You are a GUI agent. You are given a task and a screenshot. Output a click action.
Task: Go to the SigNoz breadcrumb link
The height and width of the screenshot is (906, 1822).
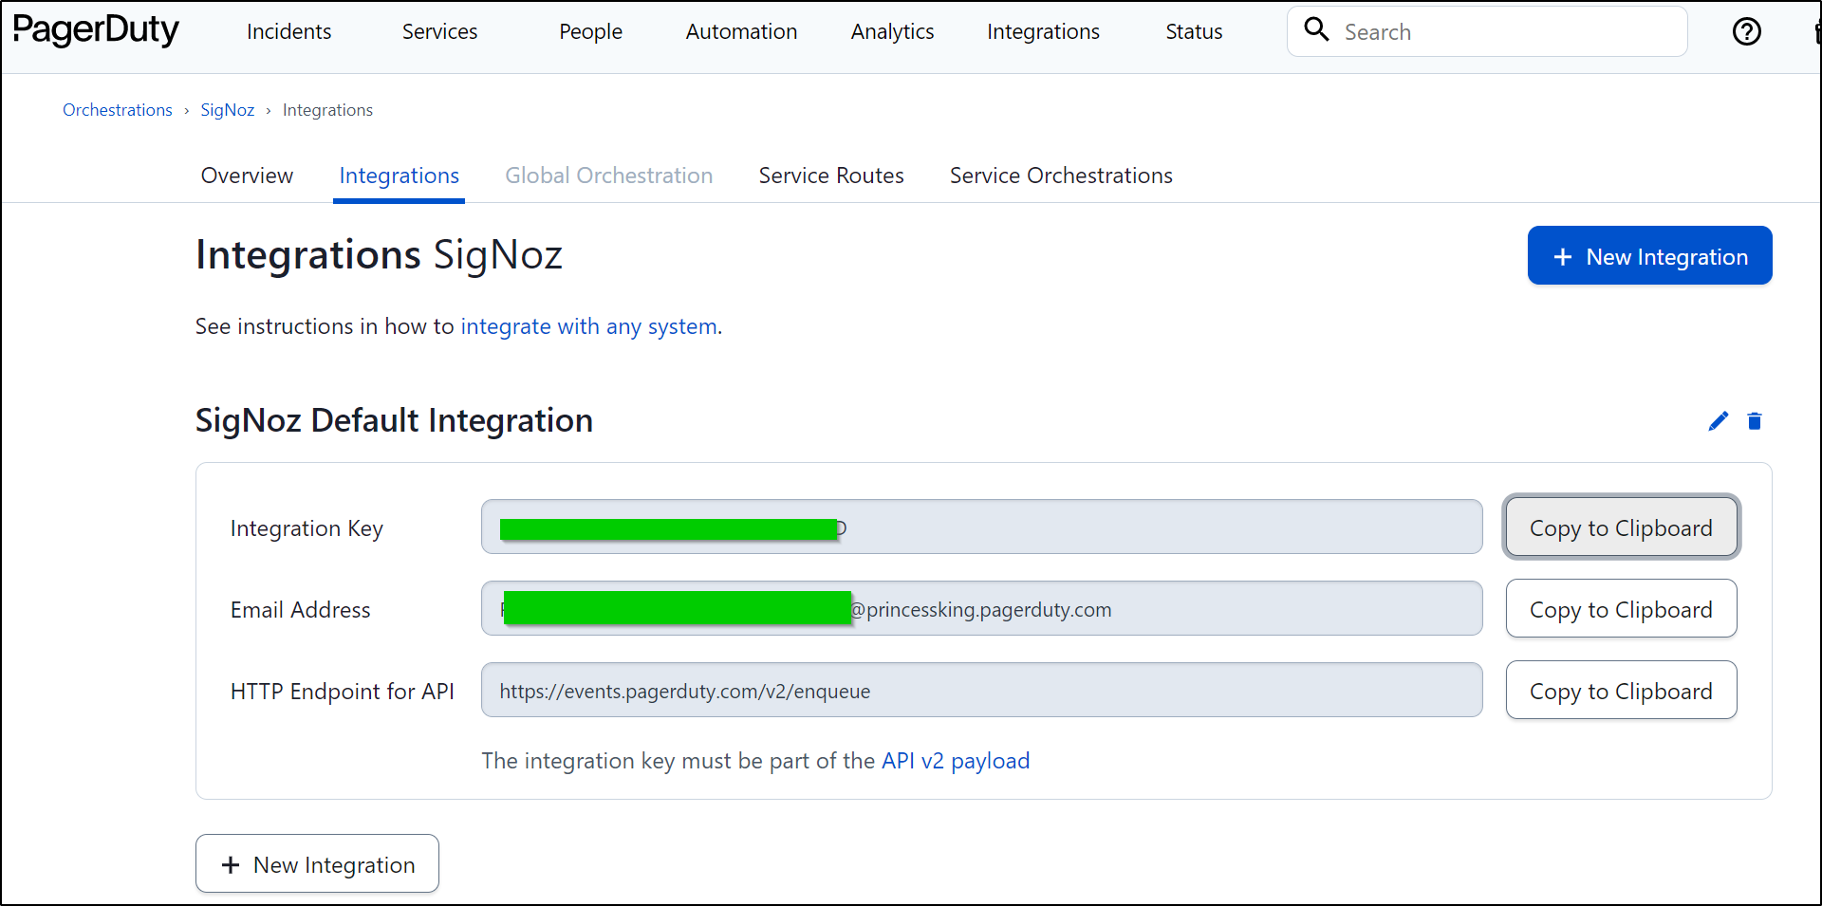[228, 110]
